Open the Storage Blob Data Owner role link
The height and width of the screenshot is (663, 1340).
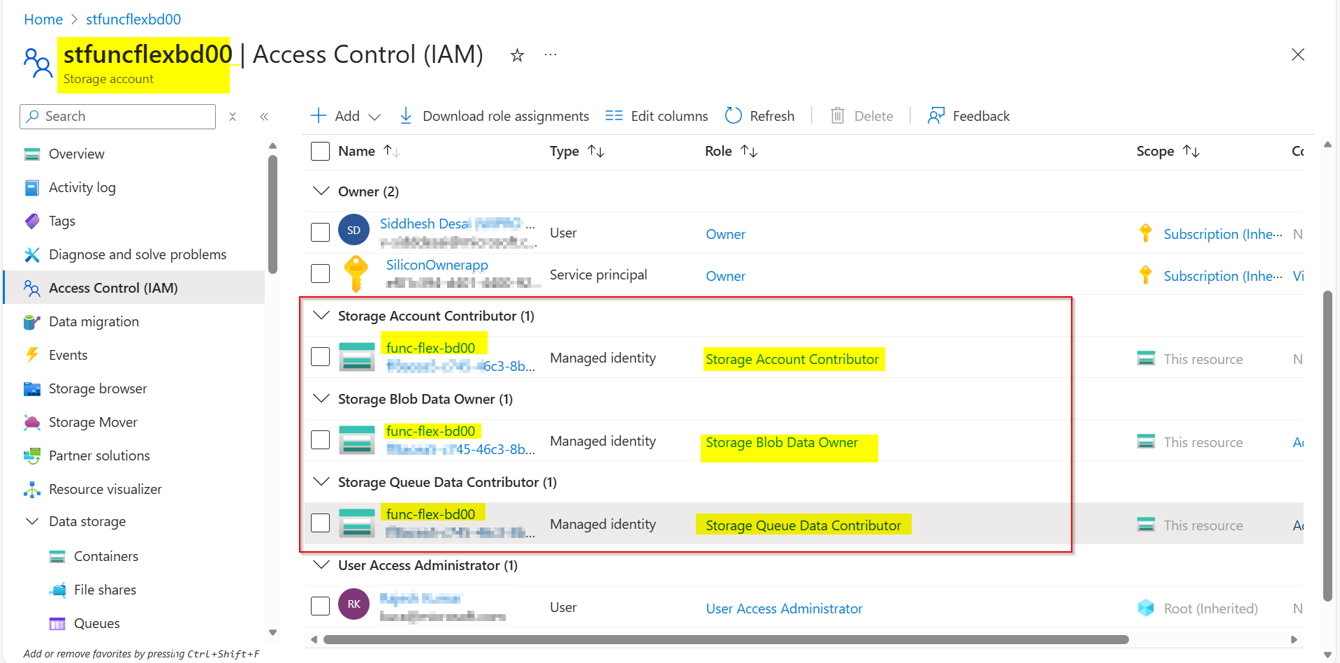(x=782, y=442)
